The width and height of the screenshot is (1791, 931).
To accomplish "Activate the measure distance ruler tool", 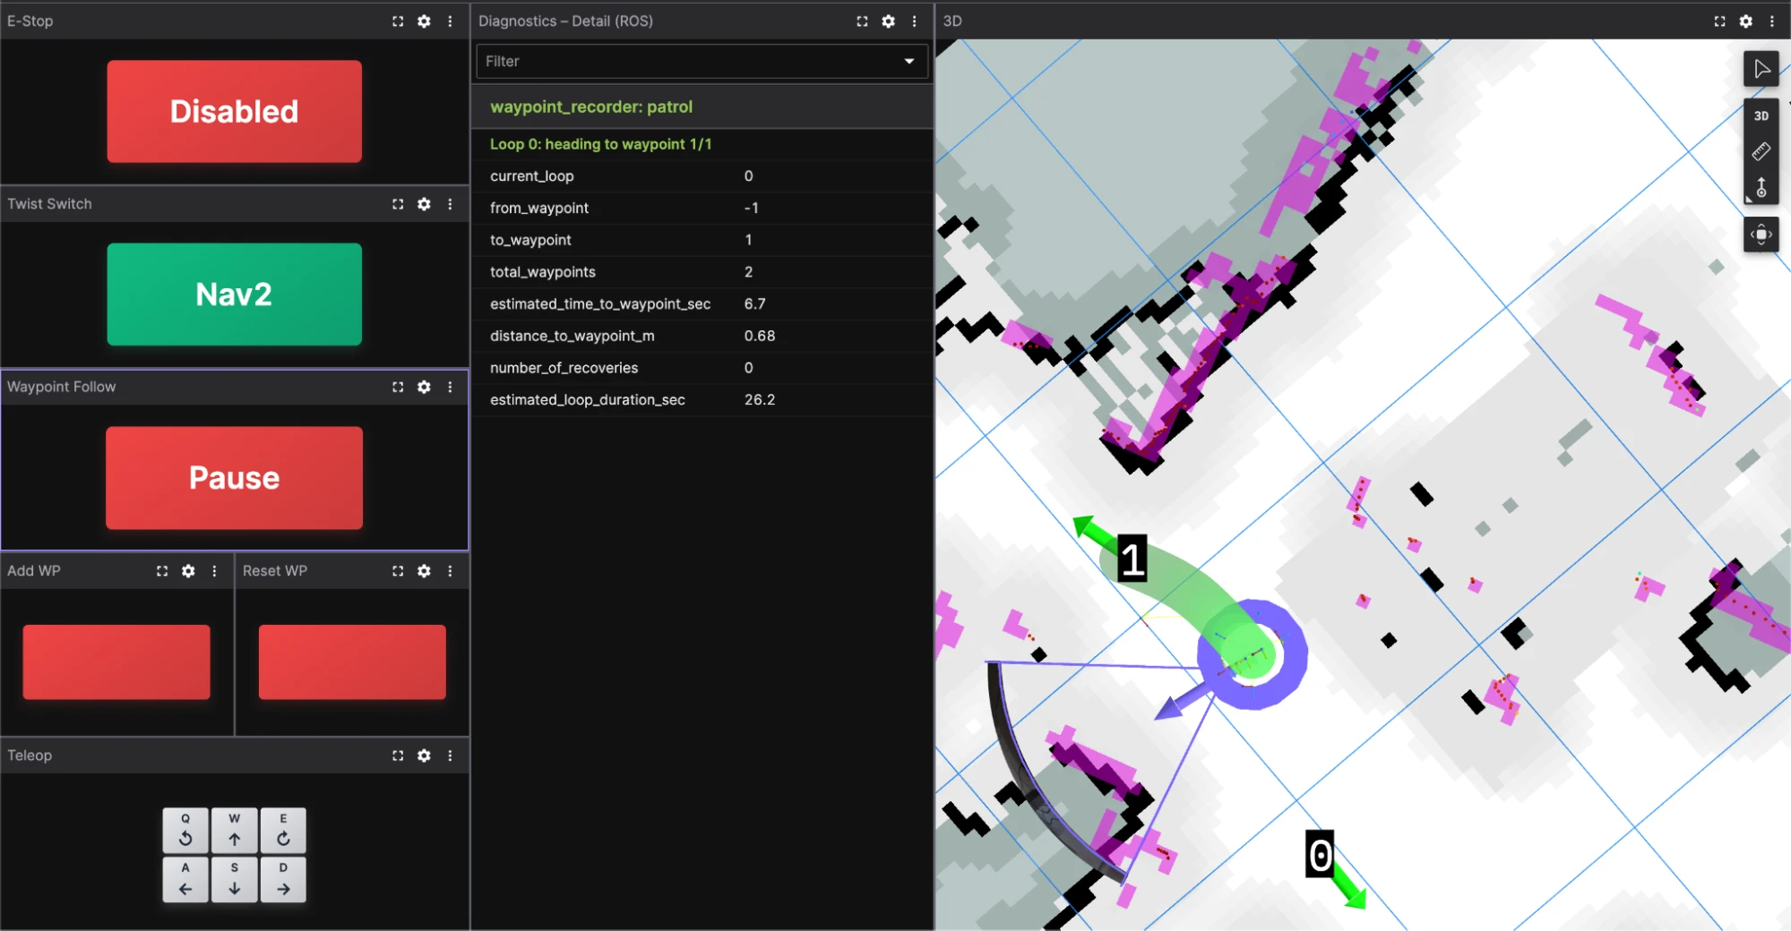I will (1761, 151).
